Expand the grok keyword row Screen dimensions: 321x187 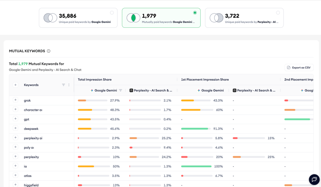15,100
